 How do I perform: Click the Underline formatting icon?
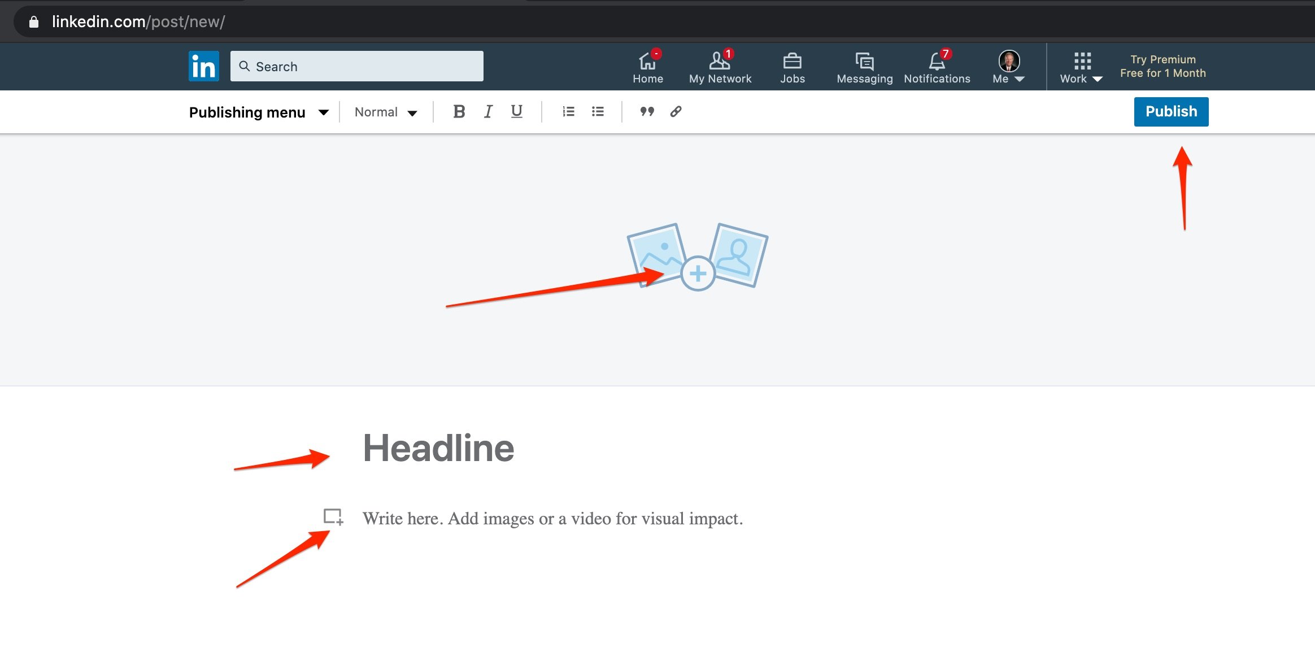[x=517, y=111]
